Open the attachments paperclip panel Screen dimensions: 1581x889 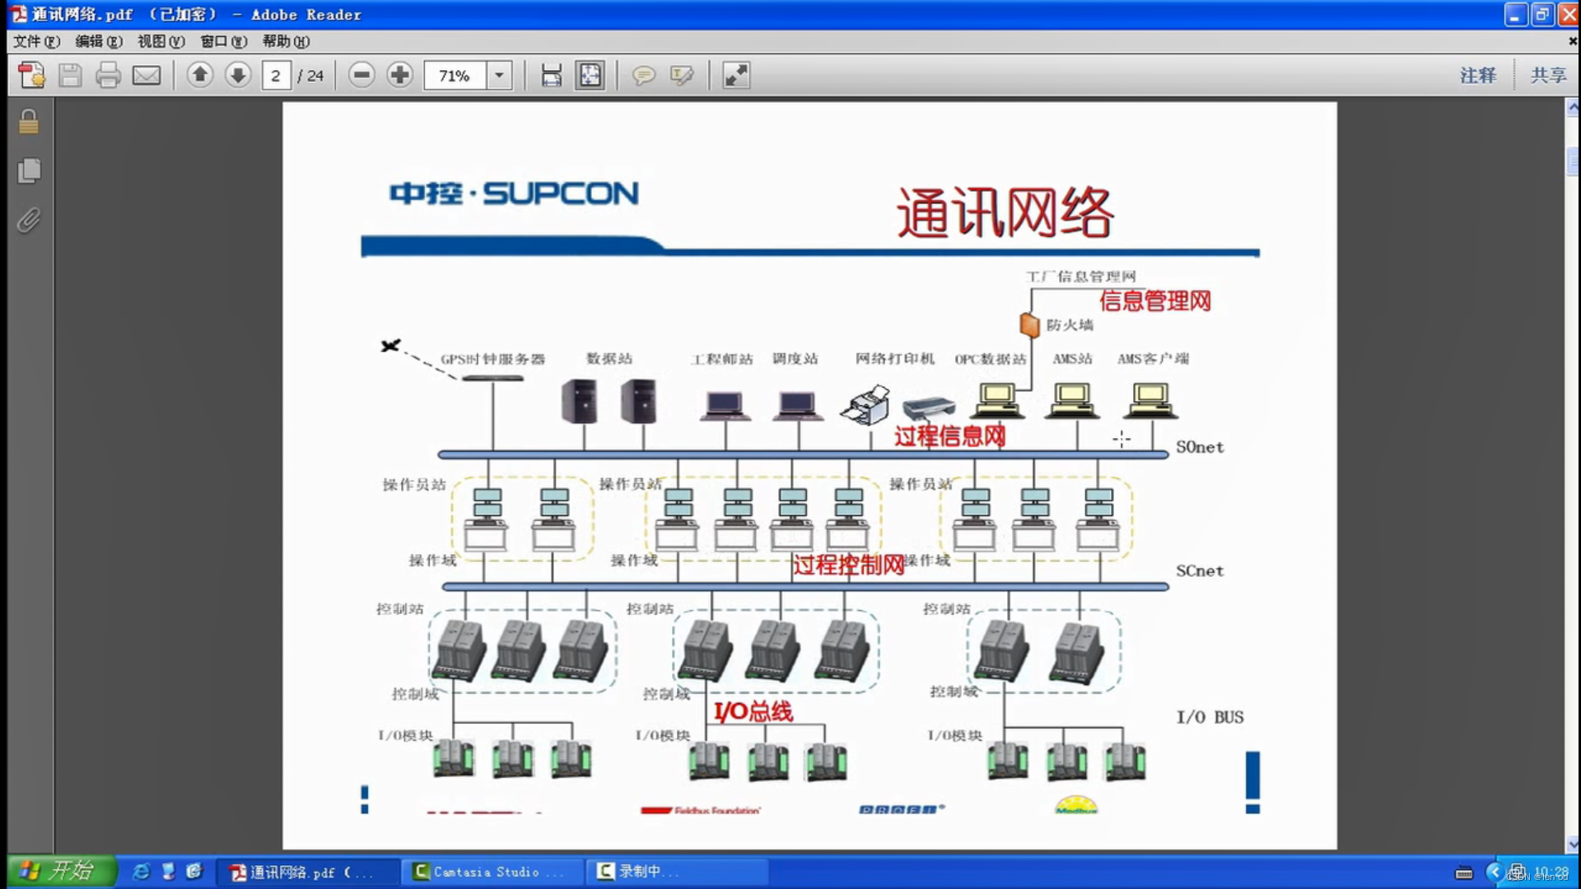coord(29,221)
